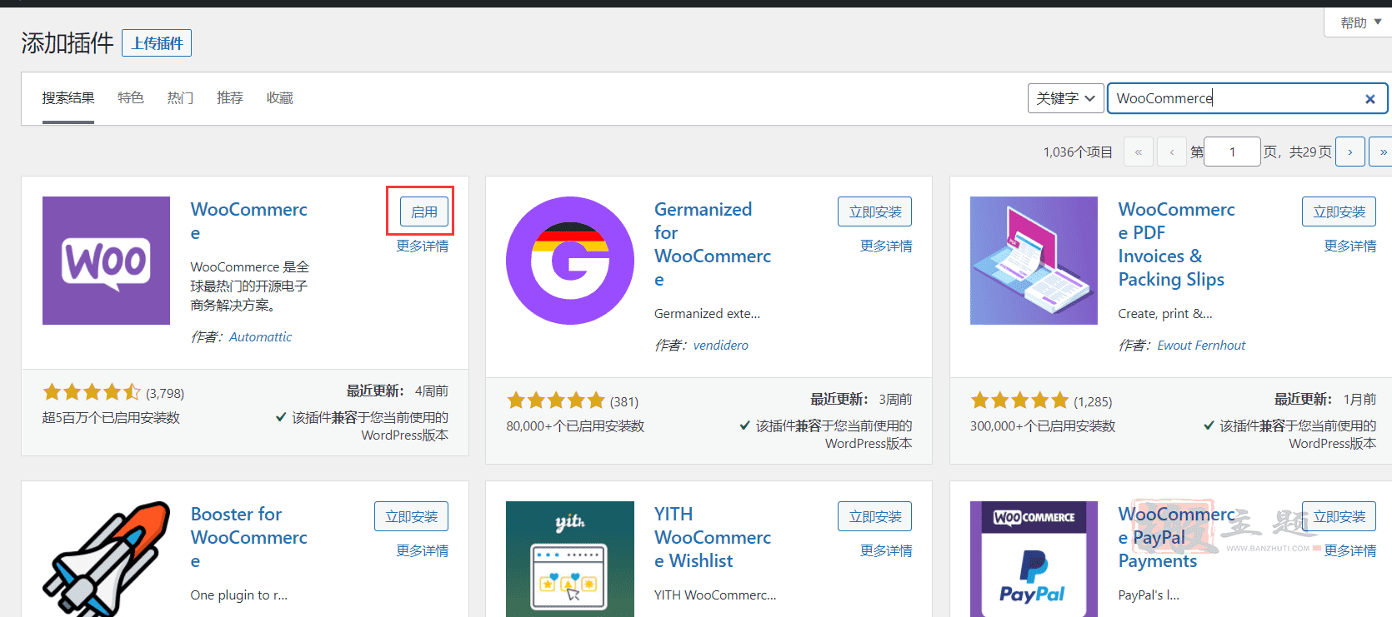
Task: Click author link Ewout Fernhout
Action: coord(1201,346)
